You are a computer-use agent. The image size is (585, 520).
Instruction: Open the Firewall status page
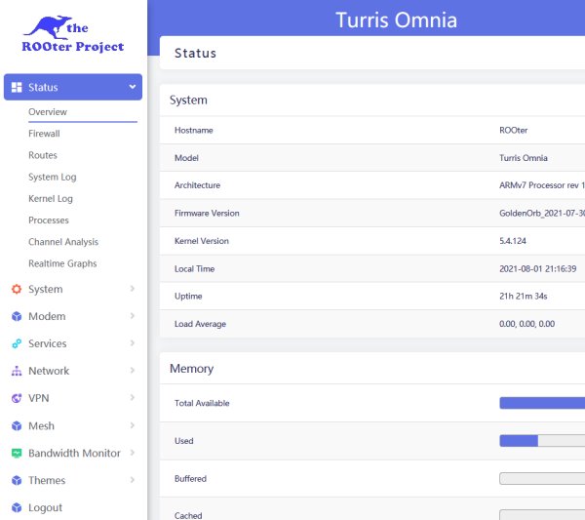(x=44, y=134)
